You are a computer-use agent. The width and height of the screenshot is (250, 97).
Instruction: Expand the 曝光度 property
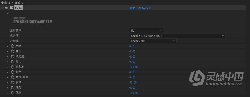point(7,57)
